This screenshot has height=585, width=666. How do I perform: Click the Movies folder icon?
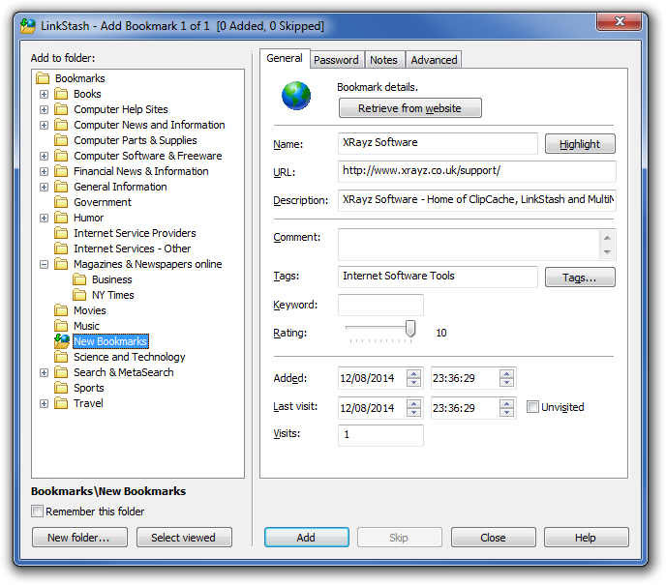coord(62,310)
